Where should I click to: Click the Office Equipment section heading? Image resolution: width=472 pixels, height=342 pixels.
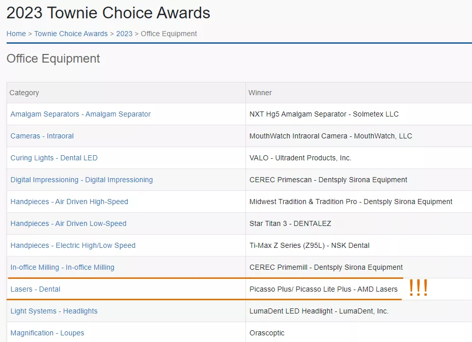(x=53, y=59)
